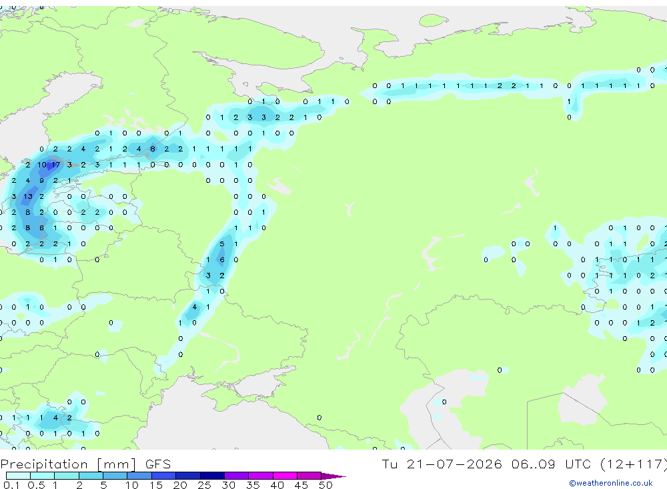Click the map value '5' in the central band
The width and height of the screenshot is (667, 489).
(x=221, y=244)
